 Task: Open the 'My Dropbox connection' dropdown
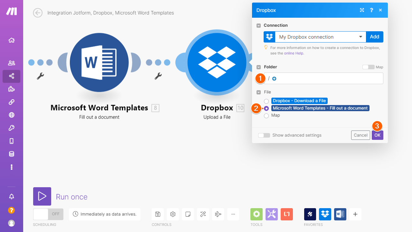coord(321,37)
